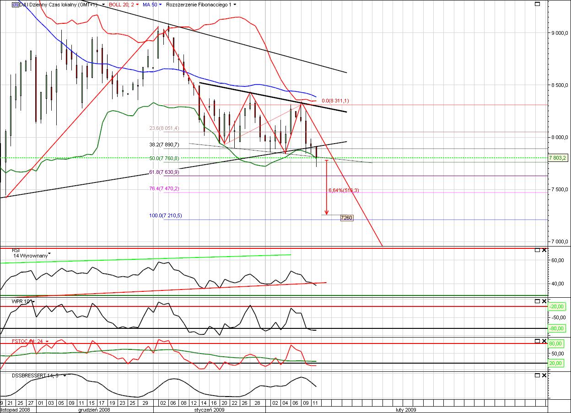Click the CFD instrument icon in chart header

pyautogui.click(x=15, y=5)
